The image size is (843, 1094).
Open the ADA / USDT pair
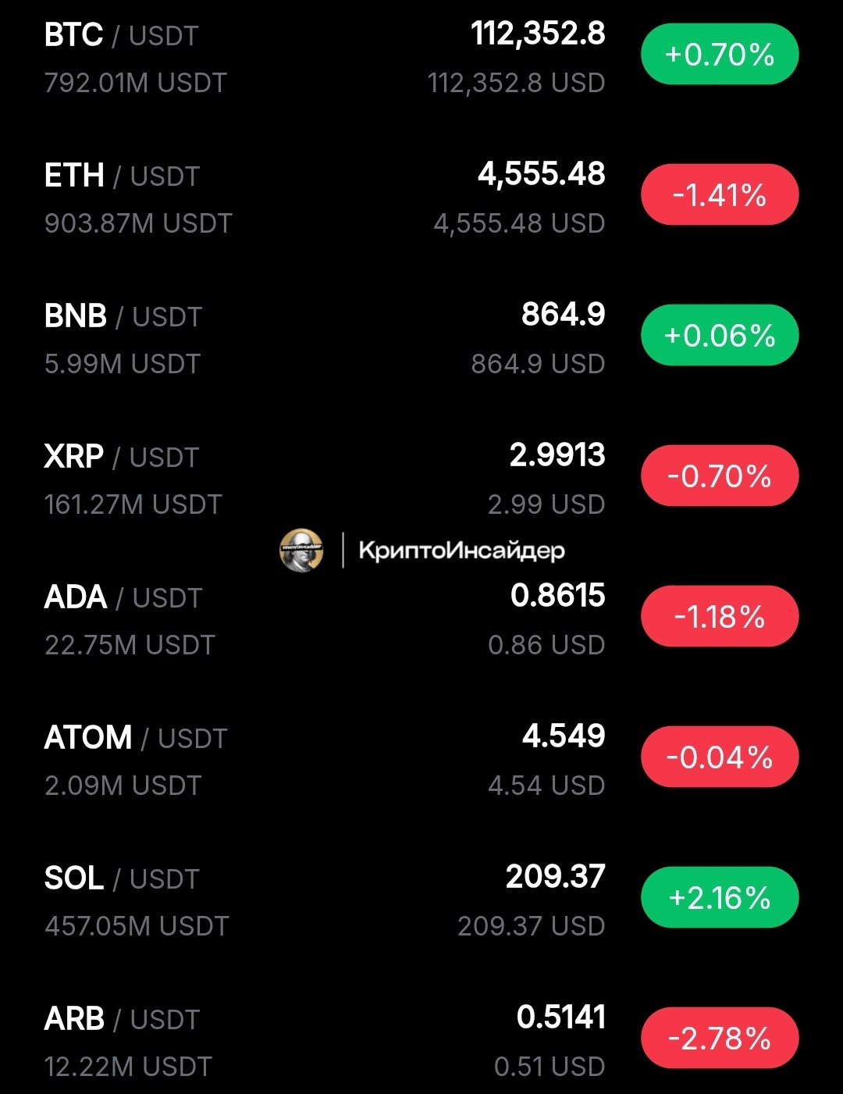pyautogui.click(x=421, y=620)
